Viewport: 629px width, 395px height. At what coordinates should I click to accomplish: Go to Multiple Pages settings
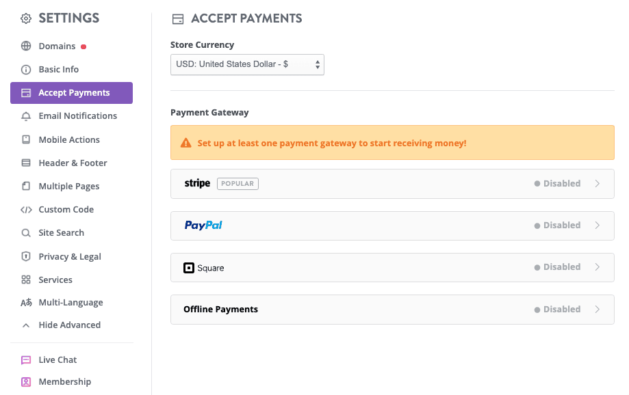68,187
